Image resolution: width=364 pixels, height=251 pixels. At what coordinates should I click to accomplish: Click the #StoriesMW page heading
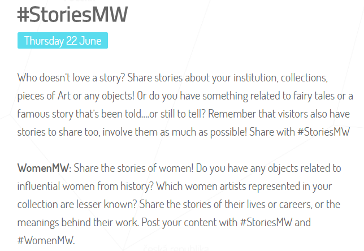[72, 15]
